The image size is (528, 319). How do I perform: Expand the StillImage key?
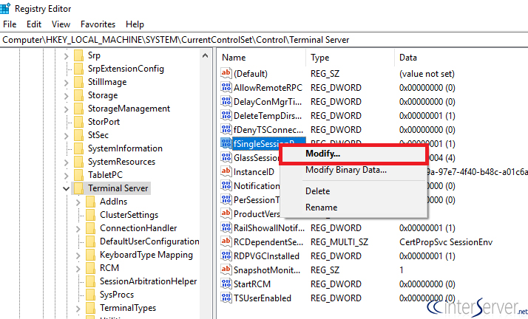click(x=67, y=83)
